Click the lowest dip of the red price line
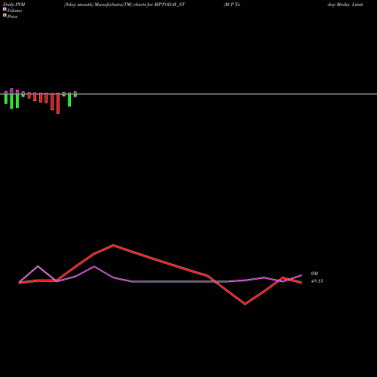The image size is (377, 377). point(245,304)
